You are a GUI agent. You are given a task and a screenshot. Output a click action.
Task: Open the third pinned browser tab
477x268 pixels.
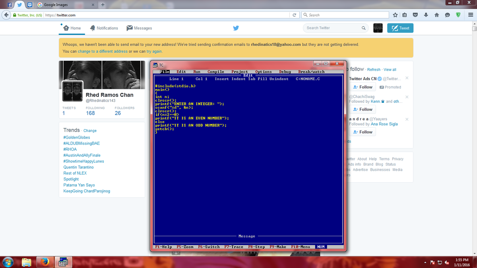point(29,5)
